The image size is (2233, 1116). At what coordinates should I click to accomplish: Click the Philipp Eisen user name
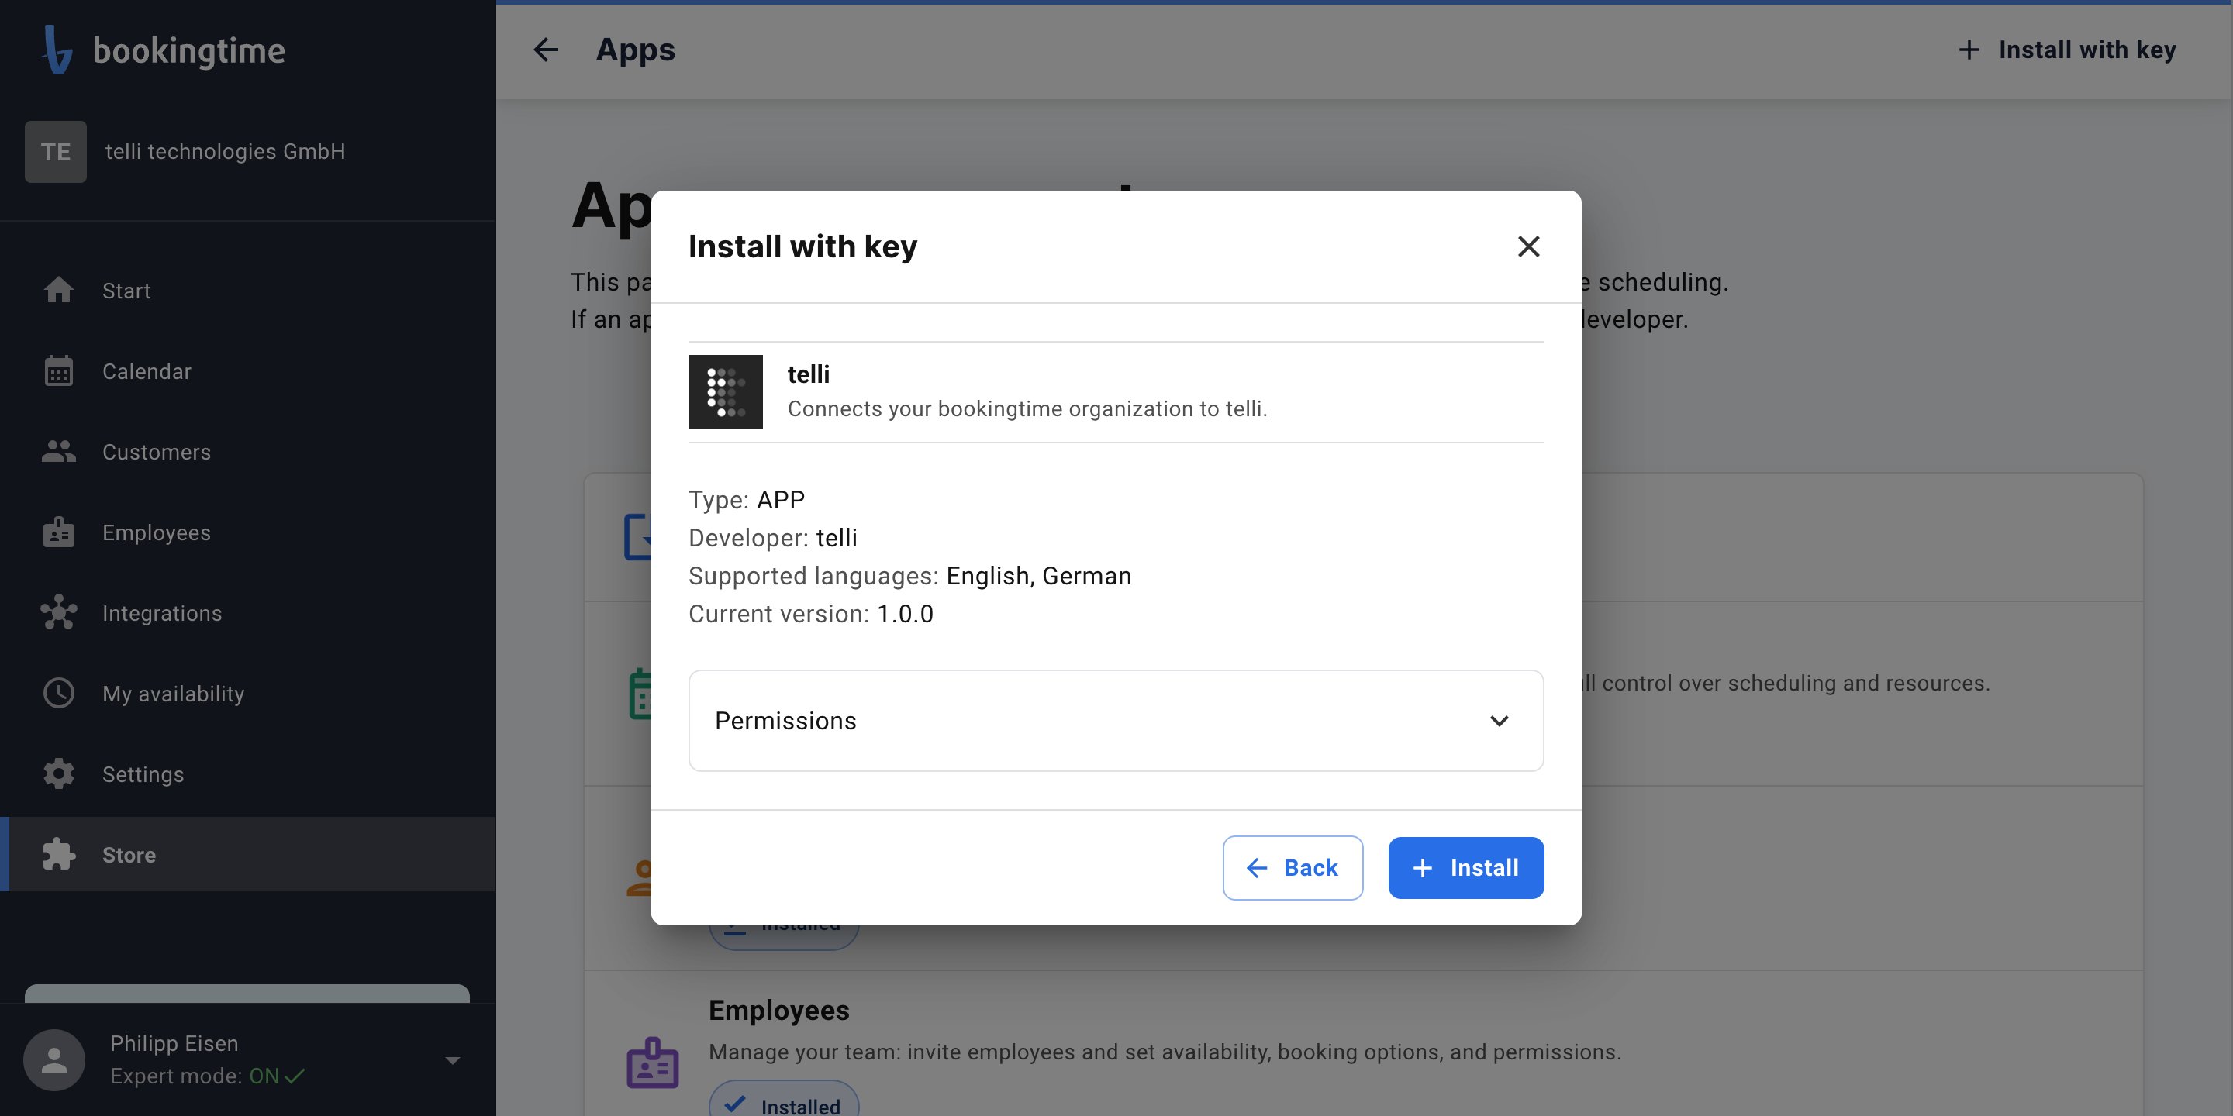[174, 1043]
